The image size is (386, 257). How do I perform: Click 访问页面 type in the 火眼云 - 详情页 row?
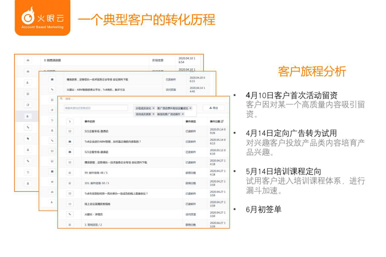[x=191, y=214]
